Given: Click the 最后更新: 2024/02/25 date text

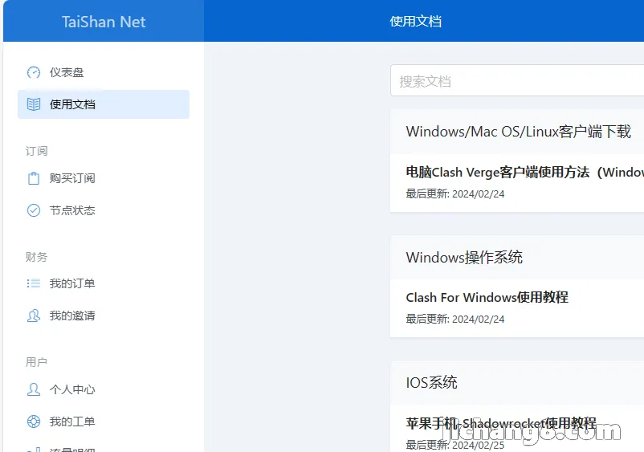Looking at the screenshot, I should [455, 445].
